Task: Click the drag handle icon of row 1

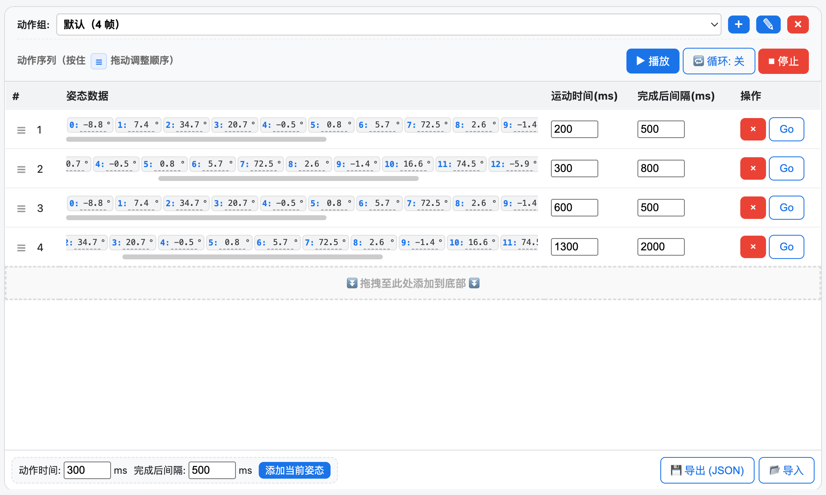Action: coord(21,130)
